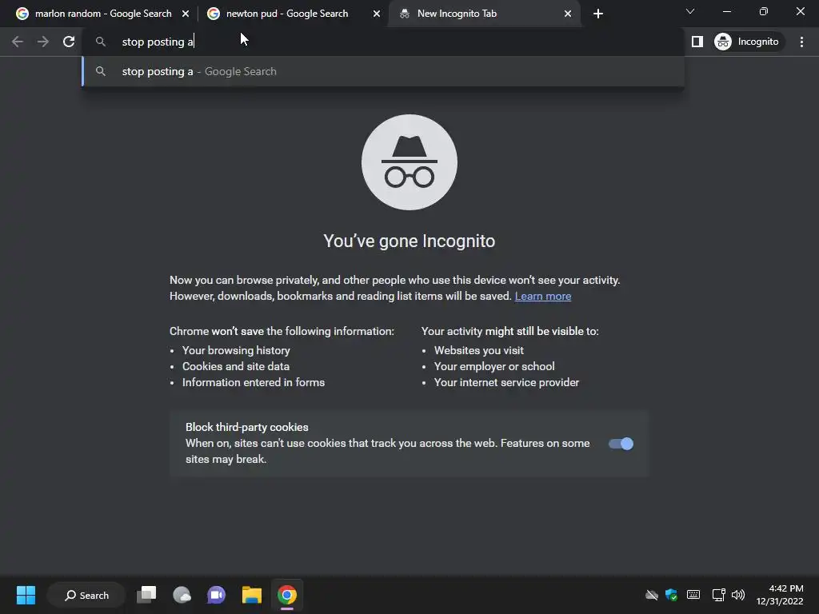Select the New Incognito Tab tab

tap(484, 14)
